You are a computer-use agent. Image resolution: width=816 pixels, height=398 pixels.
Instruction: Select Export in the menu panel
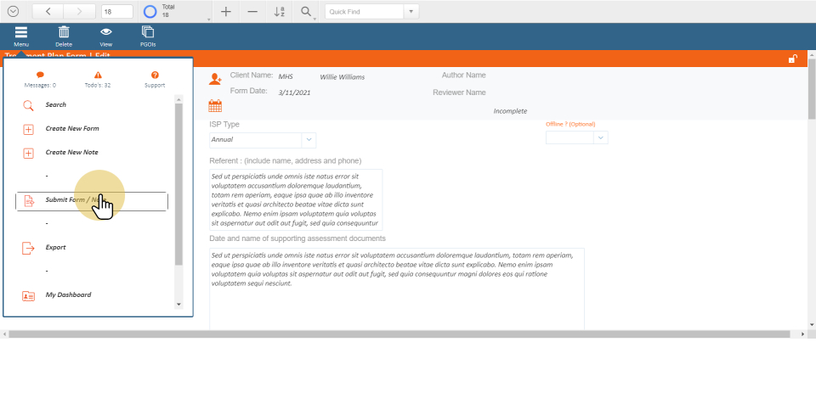(55, 248)
